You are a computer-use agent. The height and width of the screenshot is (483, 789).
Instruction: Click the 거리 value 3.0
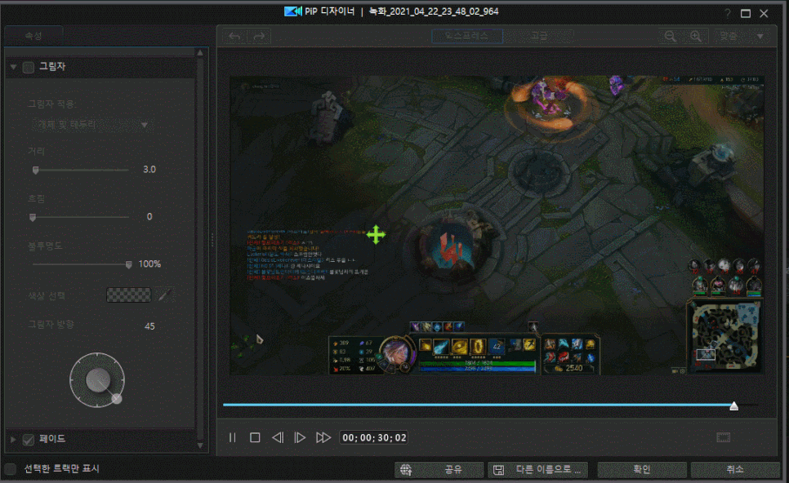(x=149, y=170)
